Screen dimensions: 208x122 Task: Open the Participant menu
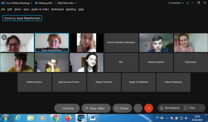click(x=57, y=9)
